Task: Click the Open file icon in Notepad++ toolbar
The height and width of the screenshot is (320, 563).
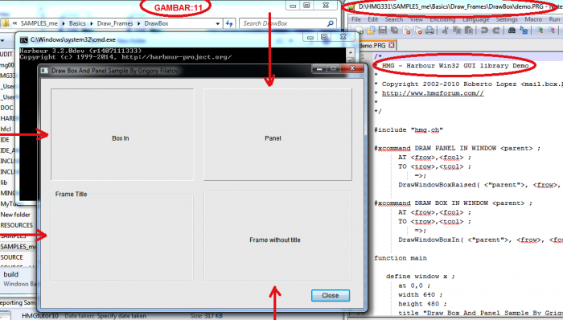Action: [x=371, y=31]
